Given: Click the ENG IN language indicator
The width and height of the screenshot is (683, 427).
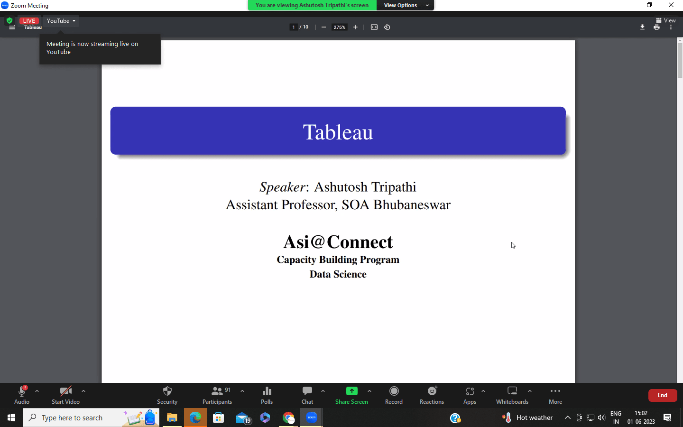Looking at the screenshot, I should pyautogui.click(x=616, y=418).
